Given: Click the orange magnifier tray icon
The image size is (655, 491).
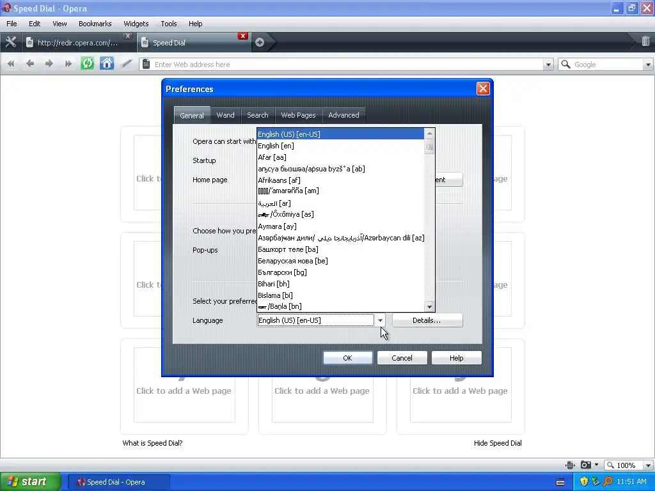Looking at the screenshot, I should (x=608, y=481).
